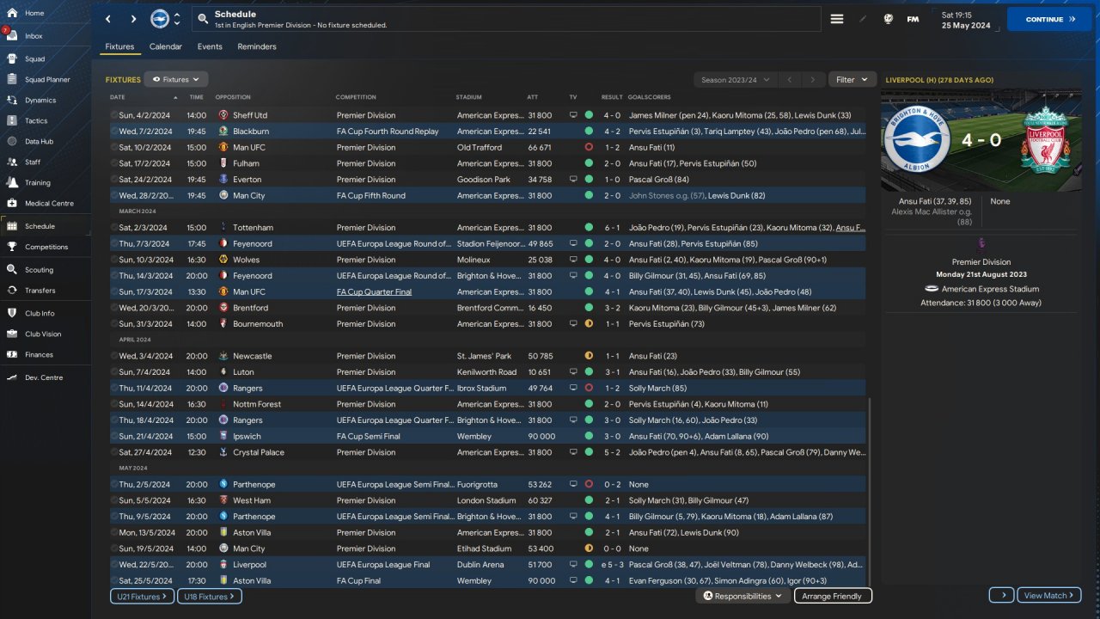Go to the Medical Centre
1100x619 pixels.
49,204
